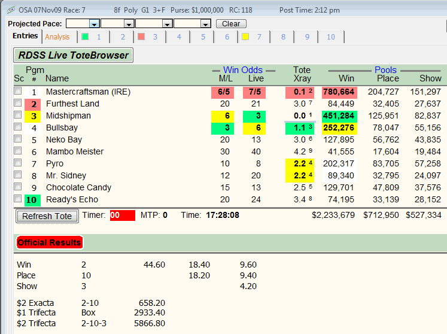Click the Win pool value 780,664
Screen dimensions: 447x334
[339, 92]
